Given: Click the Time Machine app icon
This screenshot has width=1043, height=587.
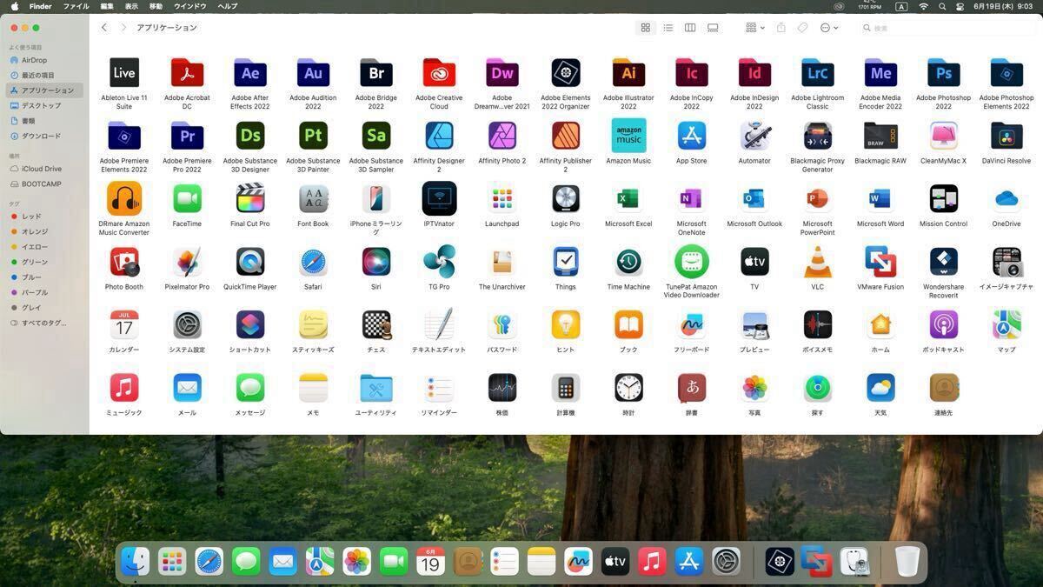Looking at the screenshot, I should click(628, 262).
